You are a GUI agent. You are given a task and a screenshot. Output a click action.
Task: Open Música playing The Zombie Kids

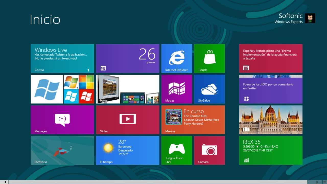point(193,120)
